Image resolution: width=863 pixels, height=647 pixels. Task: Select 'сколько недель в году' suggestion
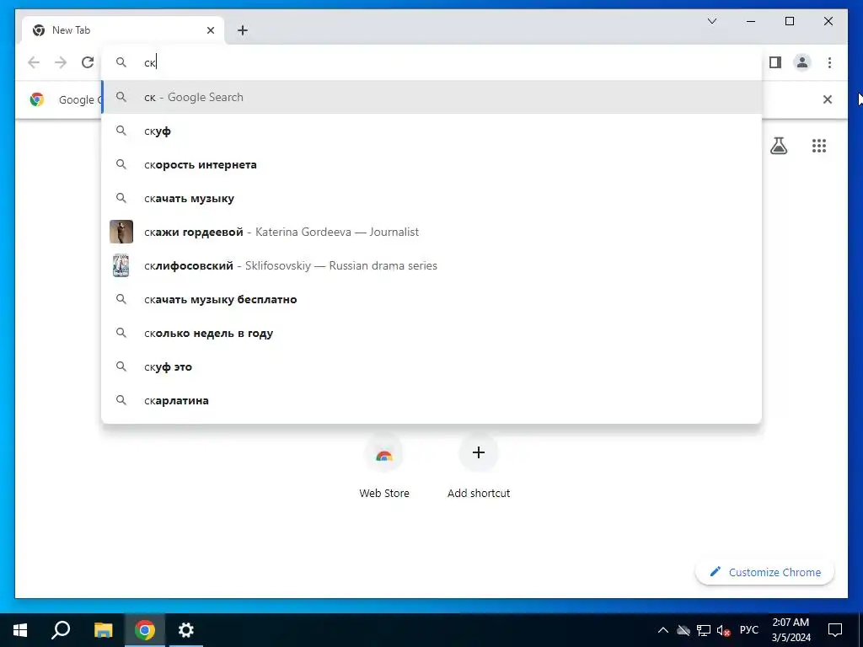pyautogui.click(x=432, y=333)
